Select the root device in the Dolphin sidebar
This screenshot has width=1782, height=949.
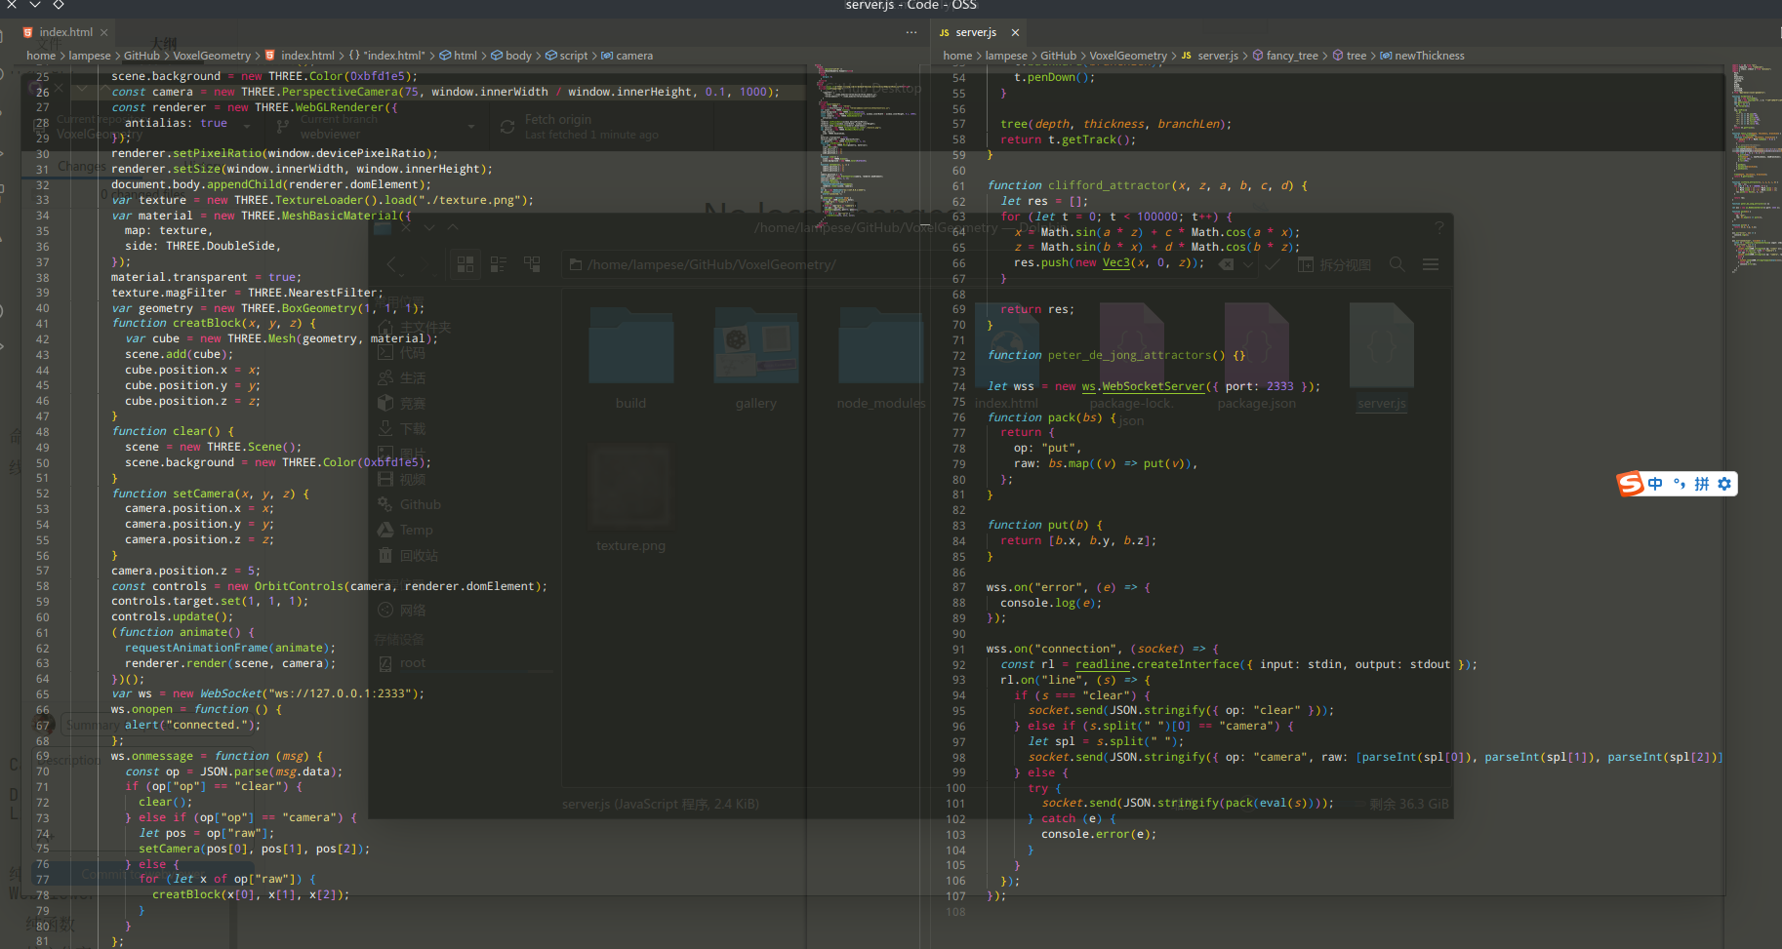pyautogui.click(x=402, y=662)
